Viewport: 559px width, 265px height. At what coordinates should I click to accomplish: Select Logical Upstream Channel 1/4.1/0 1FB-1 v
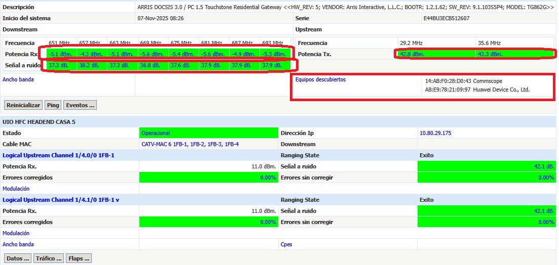(x=64, y=200)
